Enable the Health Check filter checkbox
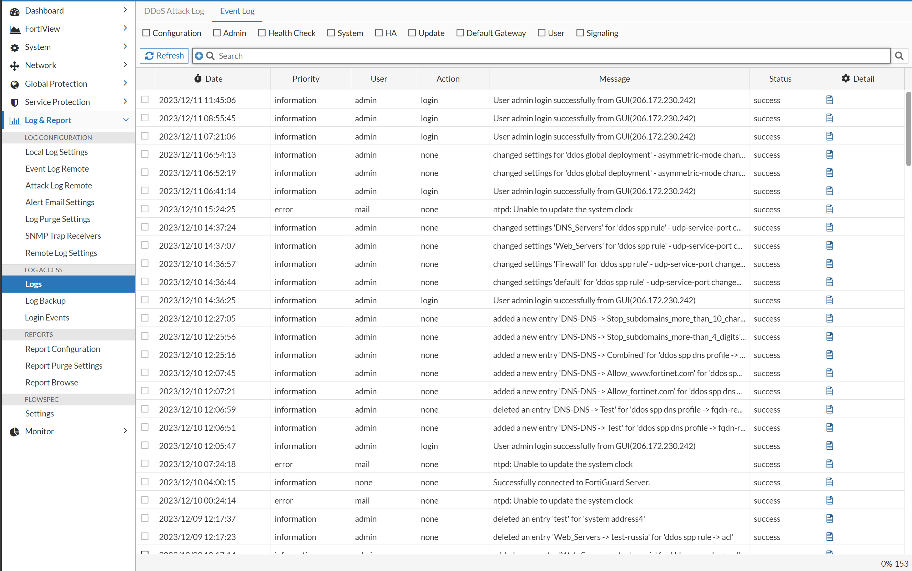The width and height of the screenshot is (912, 571). tap(261, 33)
